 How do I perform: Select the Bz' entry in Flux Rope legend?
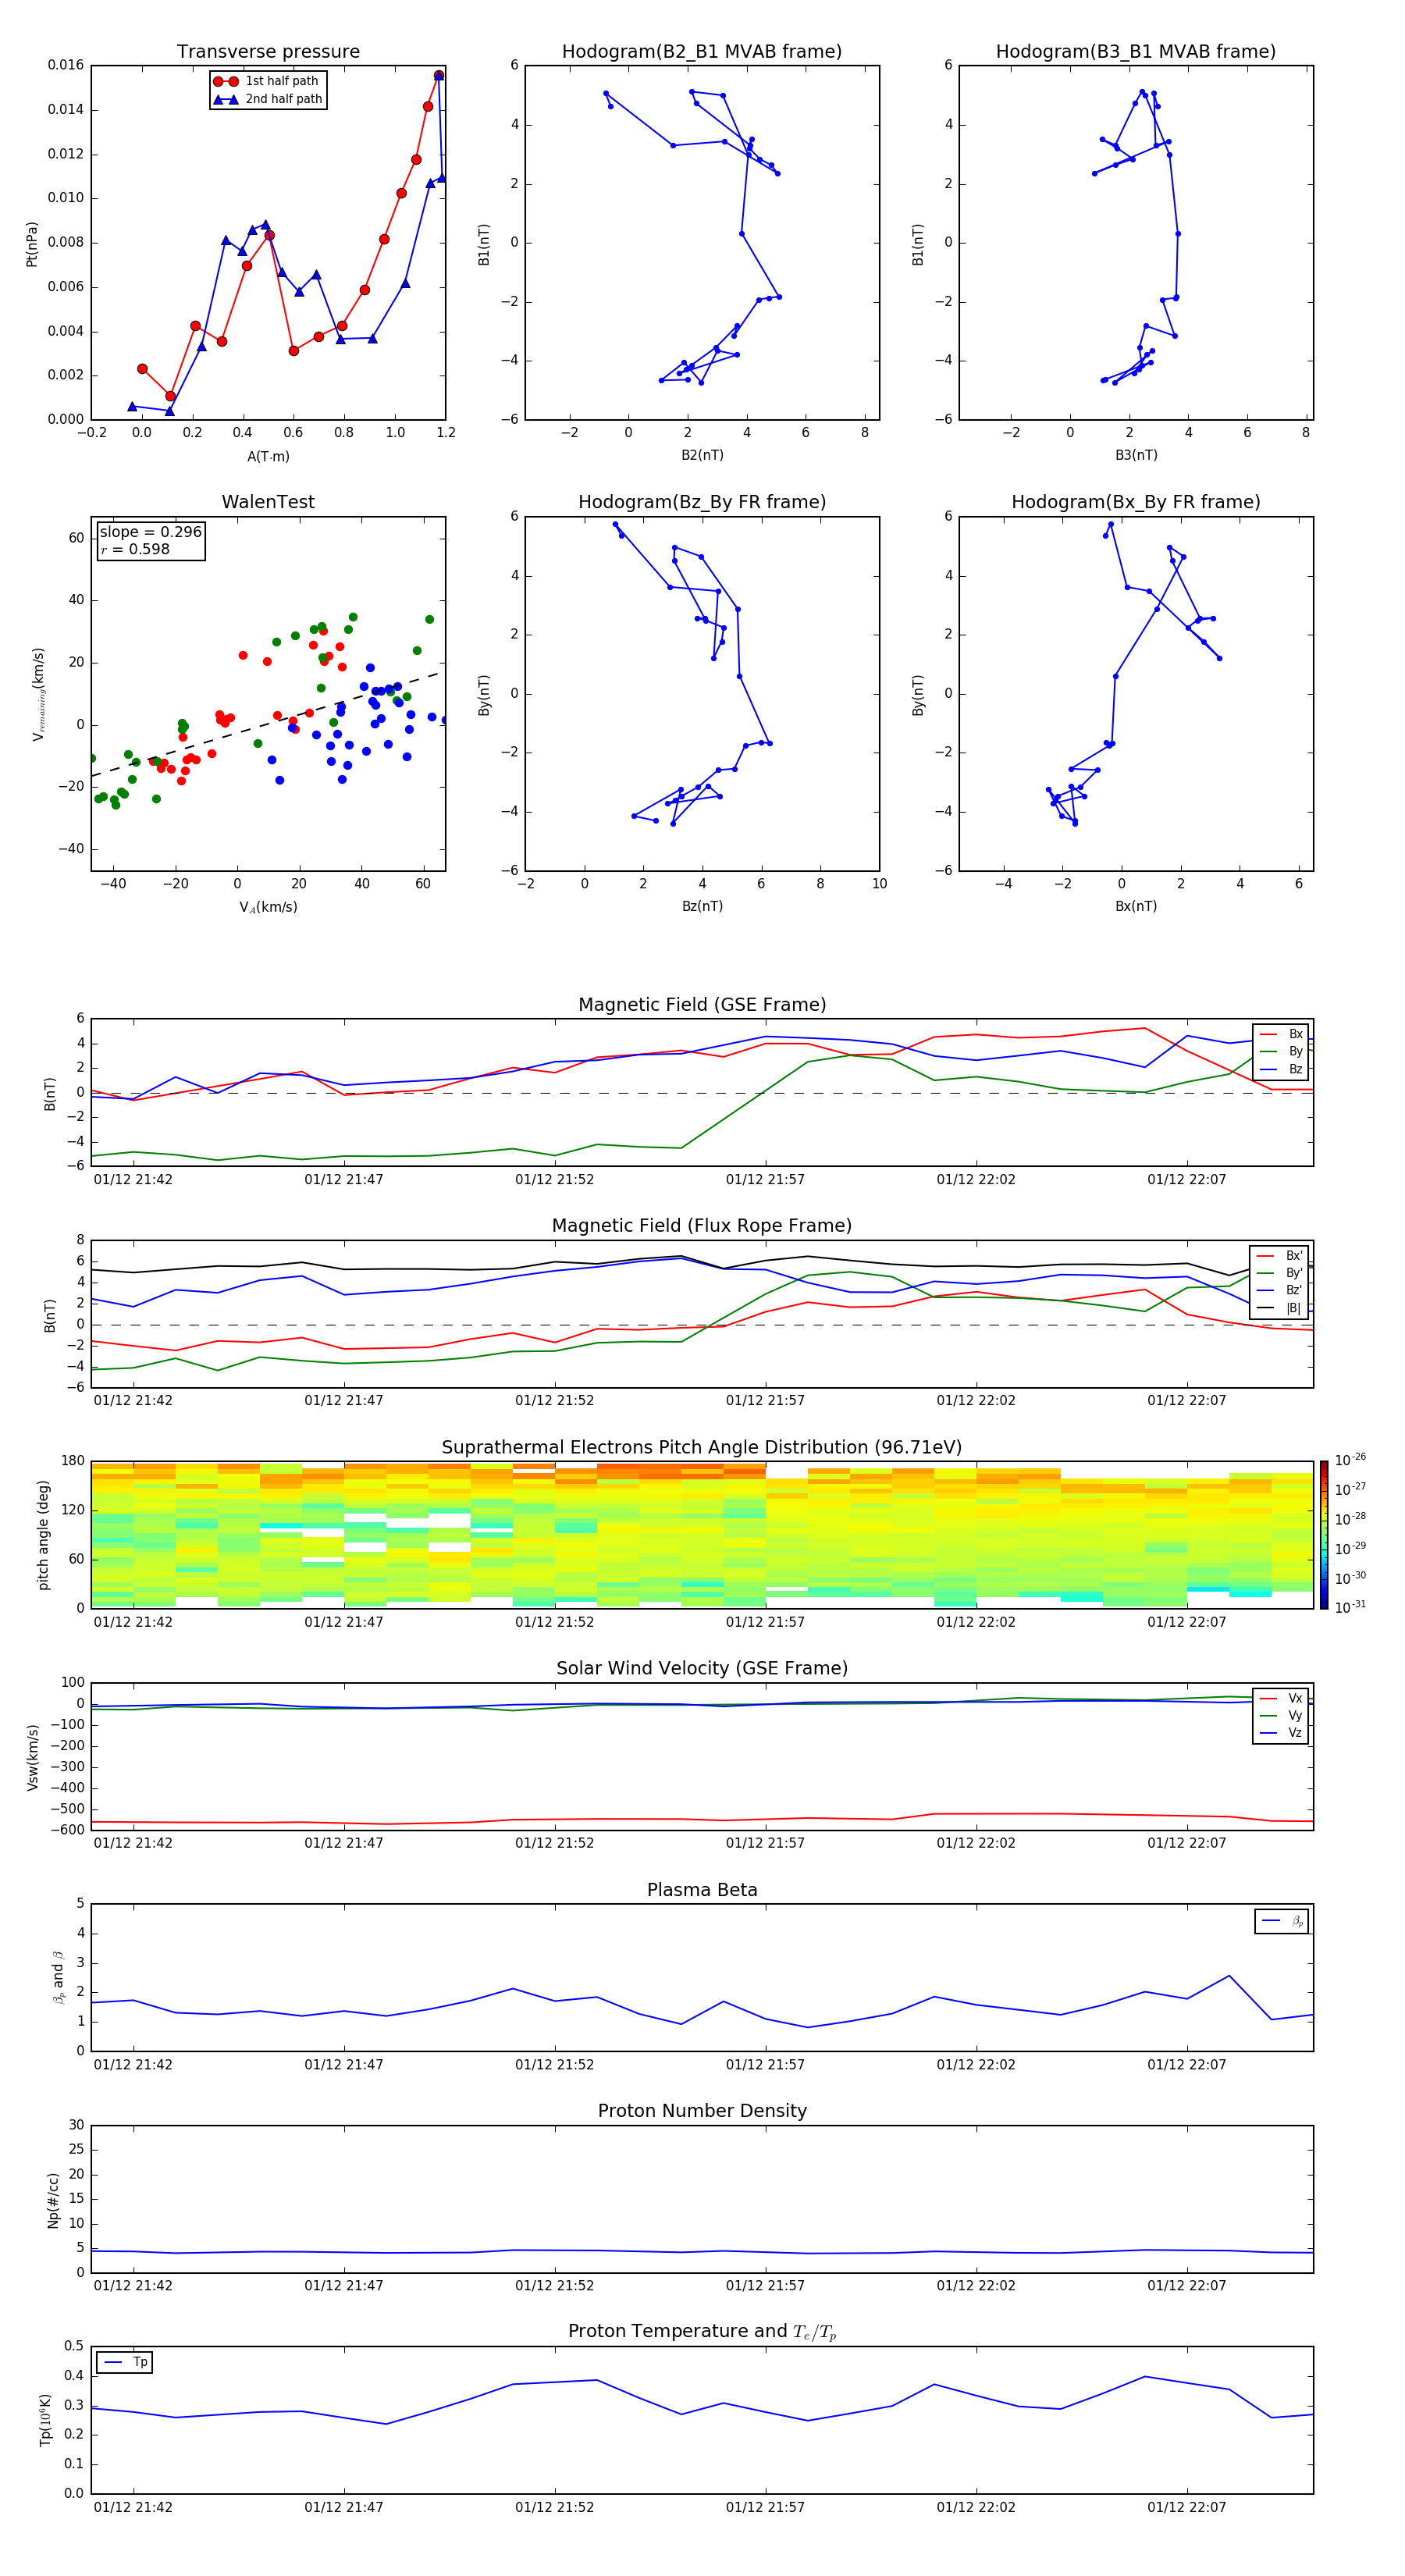pos(1279,1290)
